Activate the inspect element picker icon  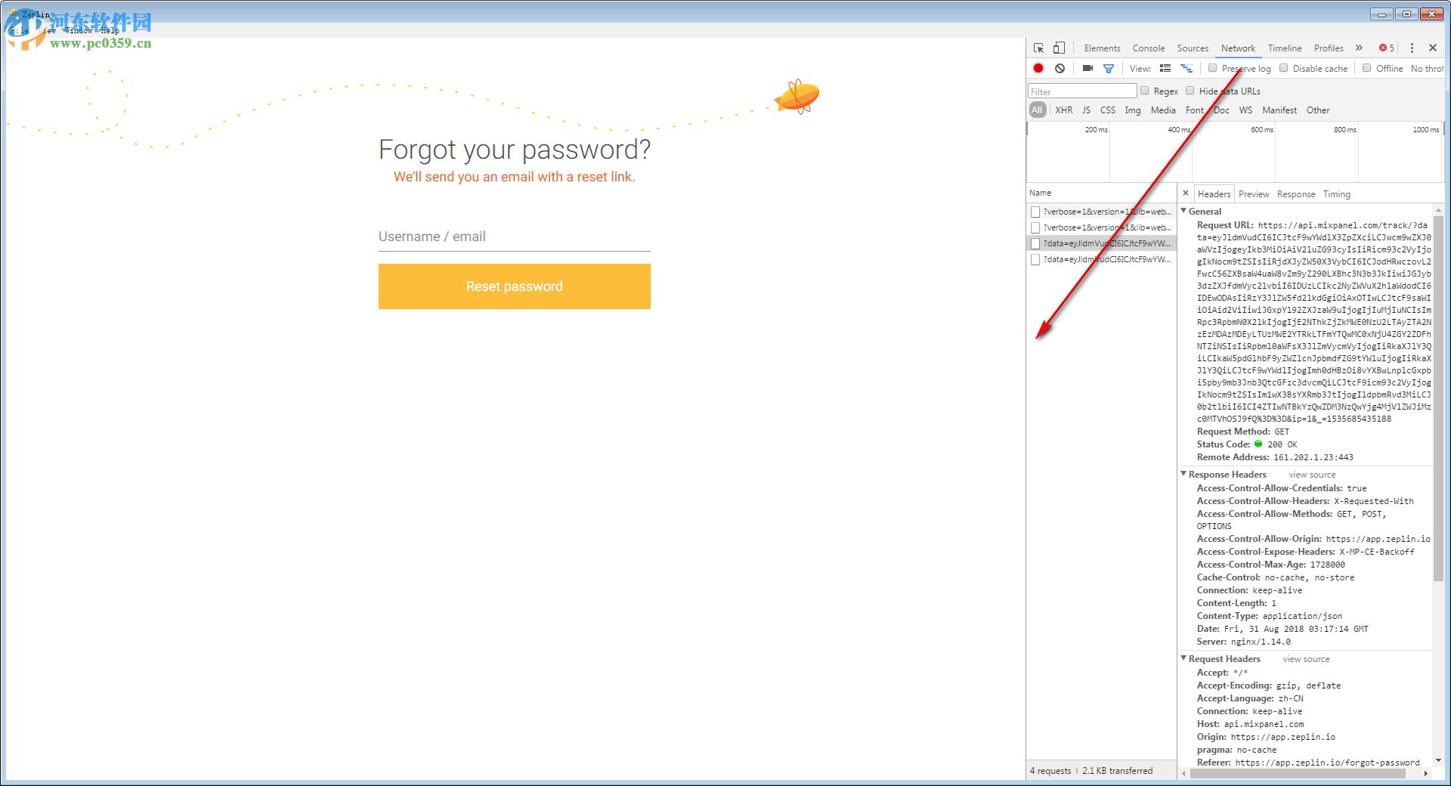(1038, 48)
